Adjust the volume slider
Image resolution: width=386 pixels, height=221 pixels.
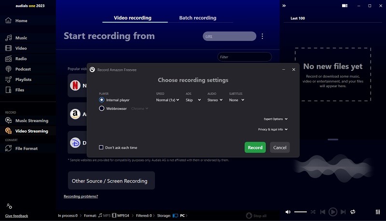coord(300,212)
